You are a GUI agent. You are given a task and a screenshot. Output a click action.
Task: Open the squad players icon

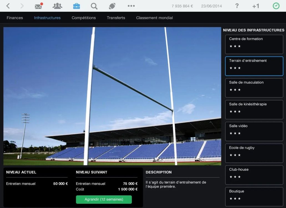[57, 6]
